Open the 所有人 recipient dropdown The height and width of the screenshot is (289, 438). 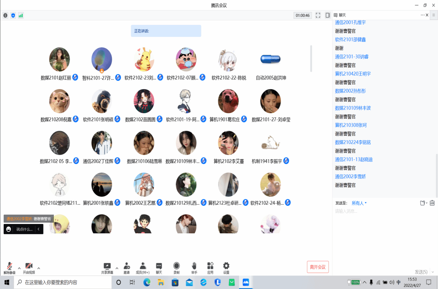tap(359, 203)
